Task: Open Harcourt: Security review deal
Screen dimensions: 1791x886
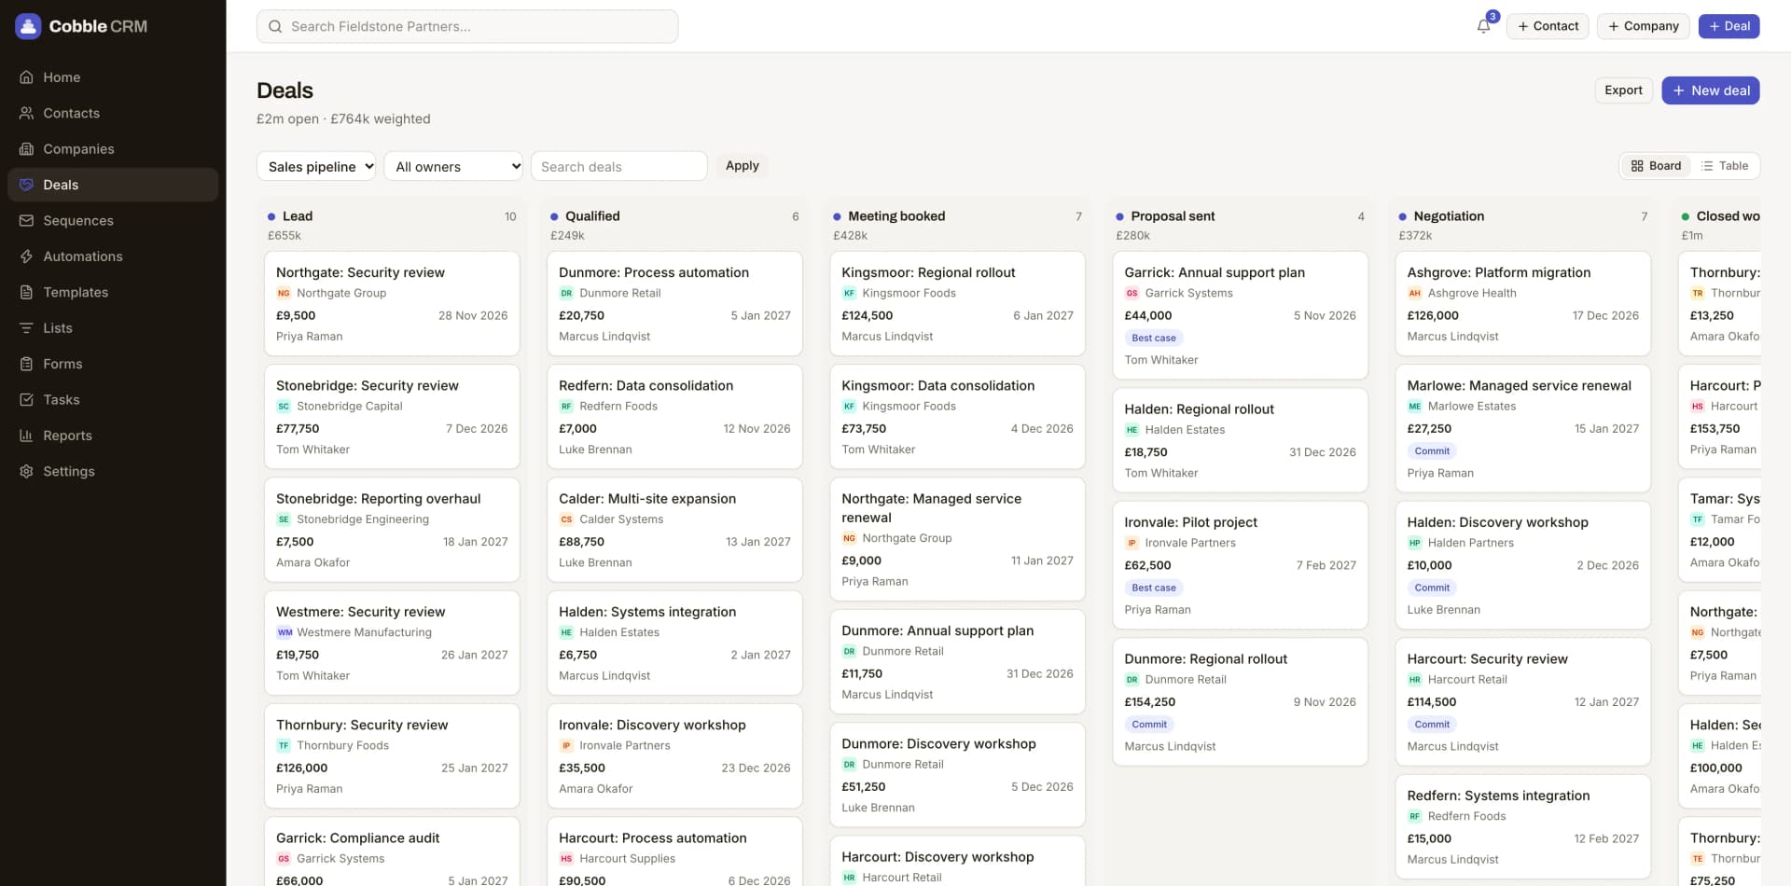Action: [1522, 701]
